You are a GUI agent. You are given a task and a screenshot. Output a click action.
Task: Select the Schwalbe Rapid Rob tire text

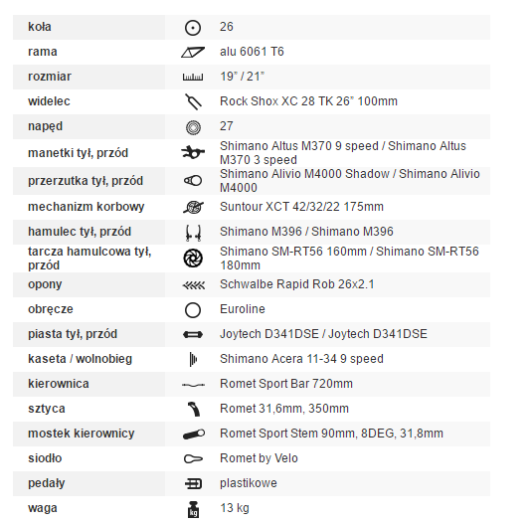pyautogui.click(x=296, y=284)
